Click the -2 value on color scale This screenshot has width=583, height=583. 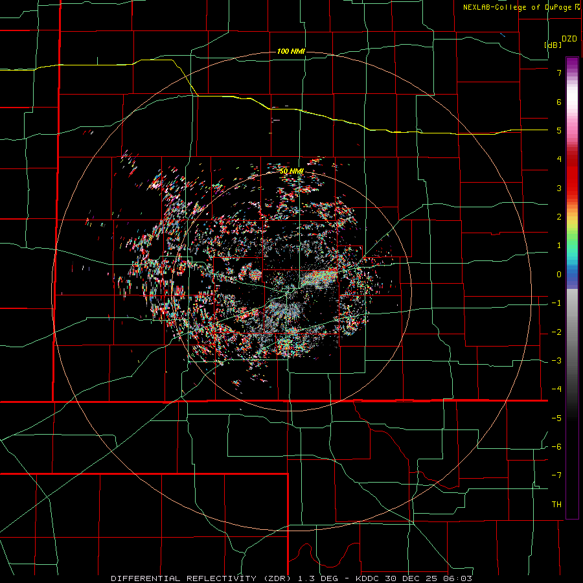pos(556,332)
